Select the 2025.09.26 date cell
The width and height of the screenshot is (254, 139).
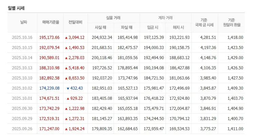point(22,129)
